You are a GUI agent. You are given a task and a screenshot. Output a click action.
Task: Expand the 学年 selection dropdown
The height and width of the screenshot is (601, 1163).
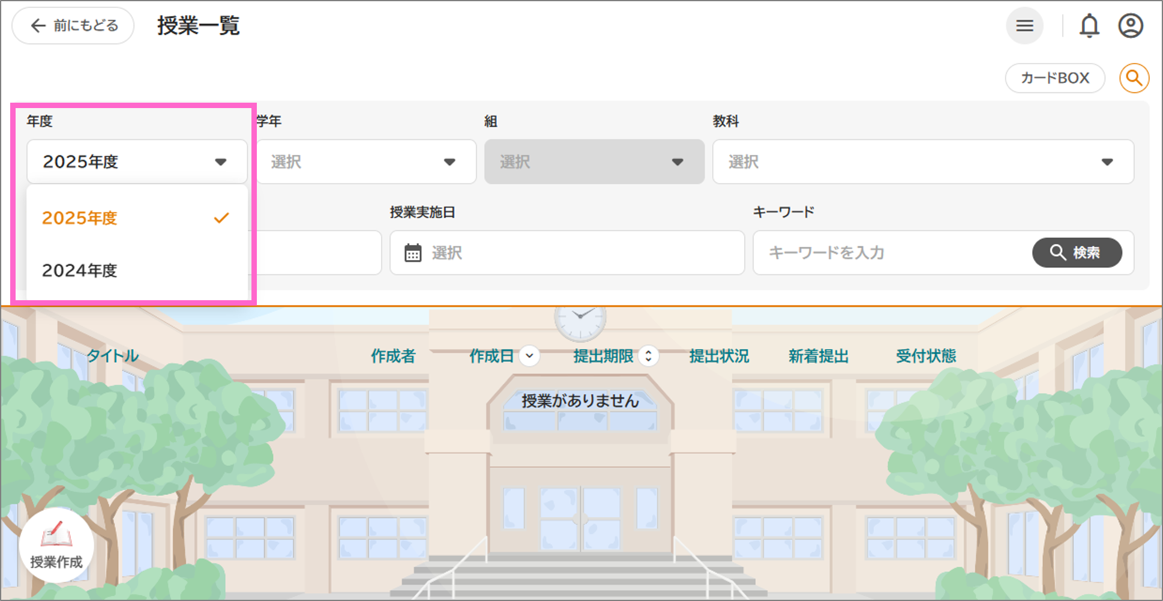(366, 162)
